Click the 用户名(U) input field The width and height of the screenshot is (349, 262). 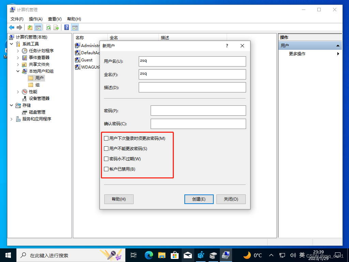pyautogui.click(x=192, y=61)
